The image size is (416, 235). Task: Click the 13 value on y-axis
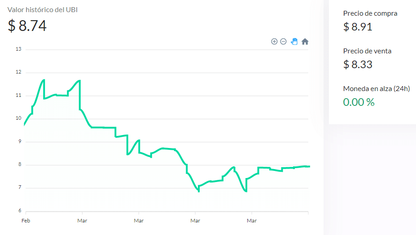[18, 49]
